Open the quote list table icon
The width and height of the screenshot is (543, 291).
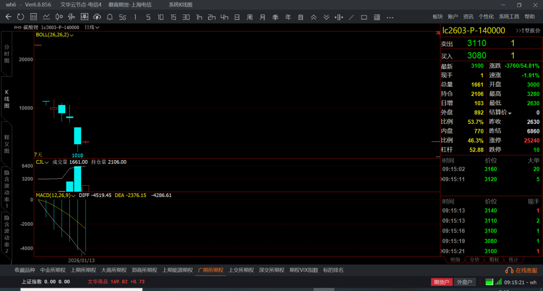(33, 17)
